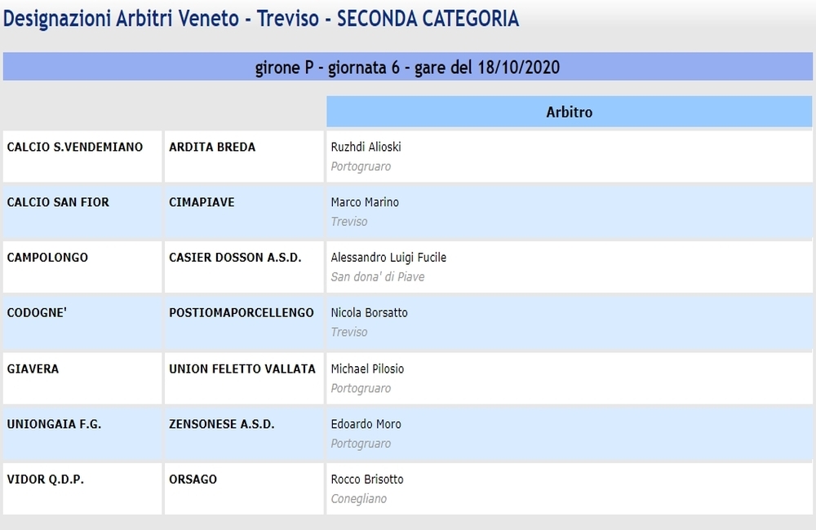The image size is (816, 530).
Task: Select the girone P giornata 6 header bar
Action: pyautogui.click(x=407, y=67)
